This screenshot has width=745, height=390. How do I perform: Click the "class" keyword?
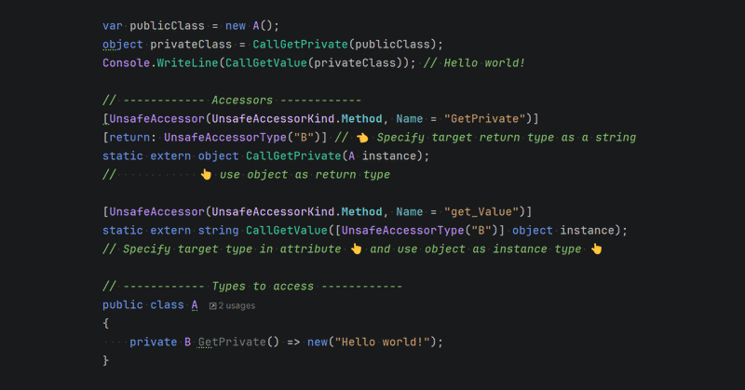point(167,304)
